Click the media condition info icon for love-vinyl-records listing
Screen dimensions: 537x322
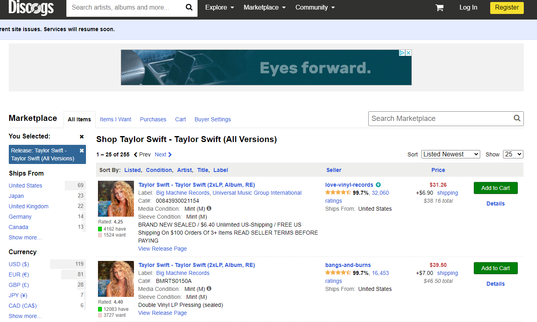pos(209,208)
